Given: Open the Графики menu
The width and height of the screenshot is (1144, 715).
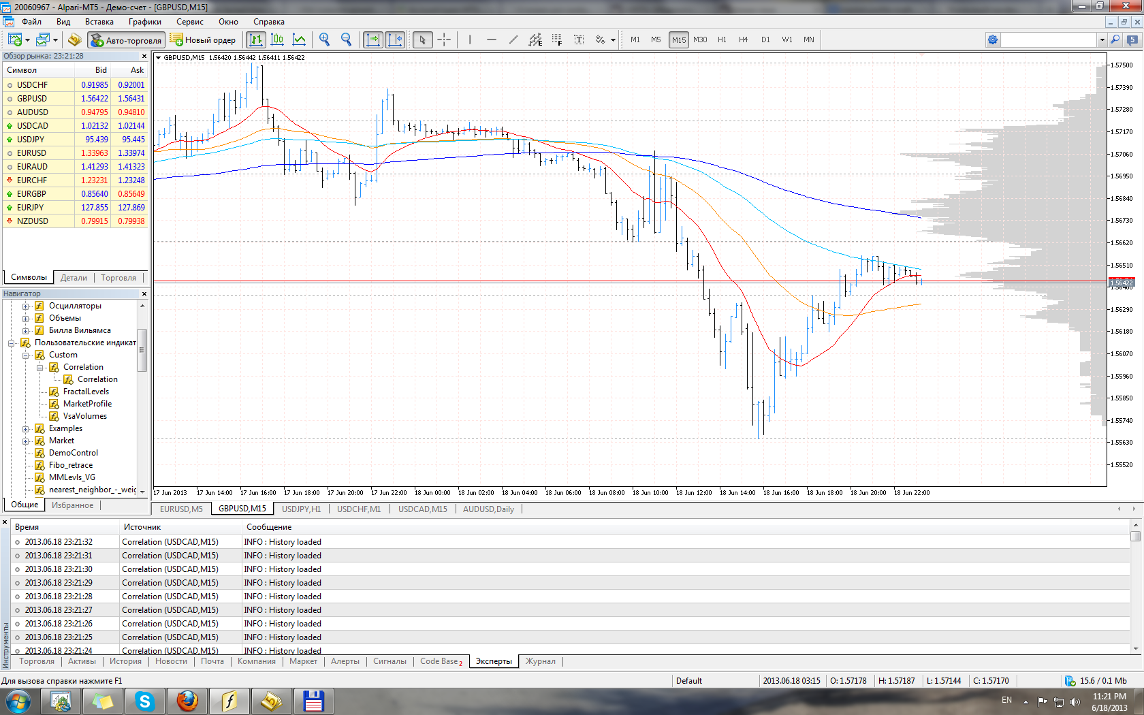Looking at the screenshot, I should point(144,22).
